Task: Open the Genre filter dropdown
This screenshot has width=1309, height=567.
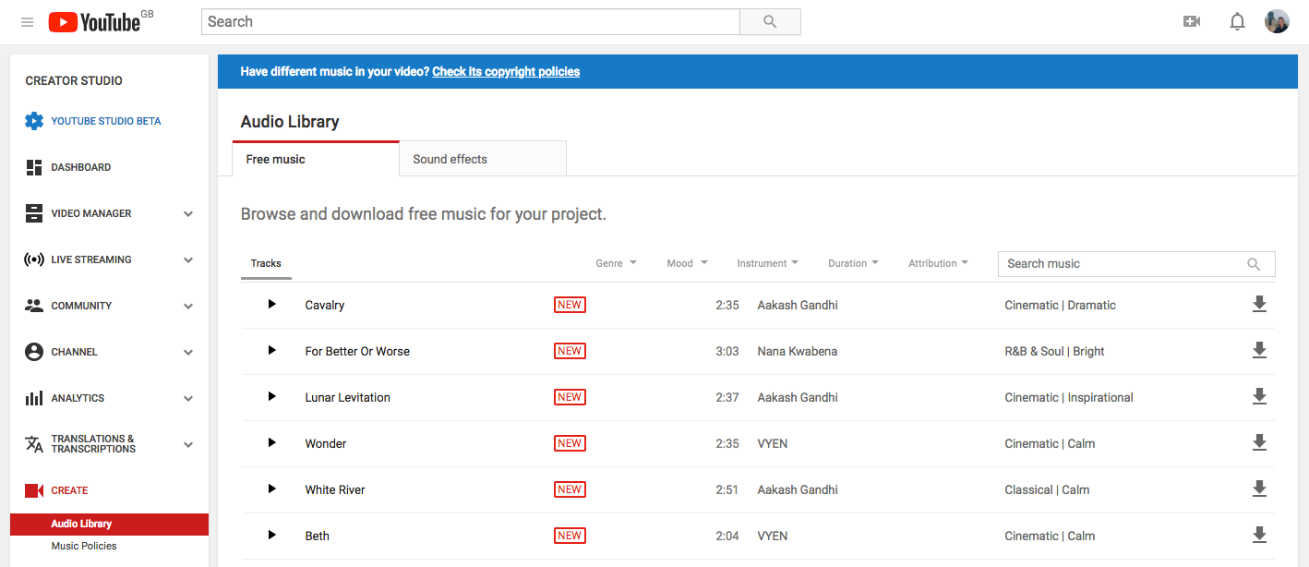Action: pos(615,263)
